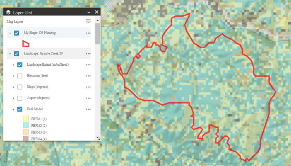Click Landscape Extent (unbuffered) label

point(48,64)
